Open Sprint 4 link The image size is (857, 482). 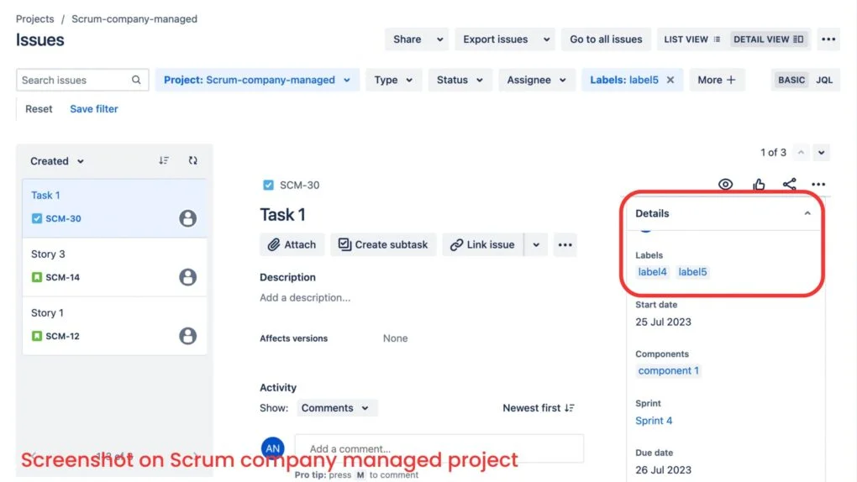tap(654, 421)
